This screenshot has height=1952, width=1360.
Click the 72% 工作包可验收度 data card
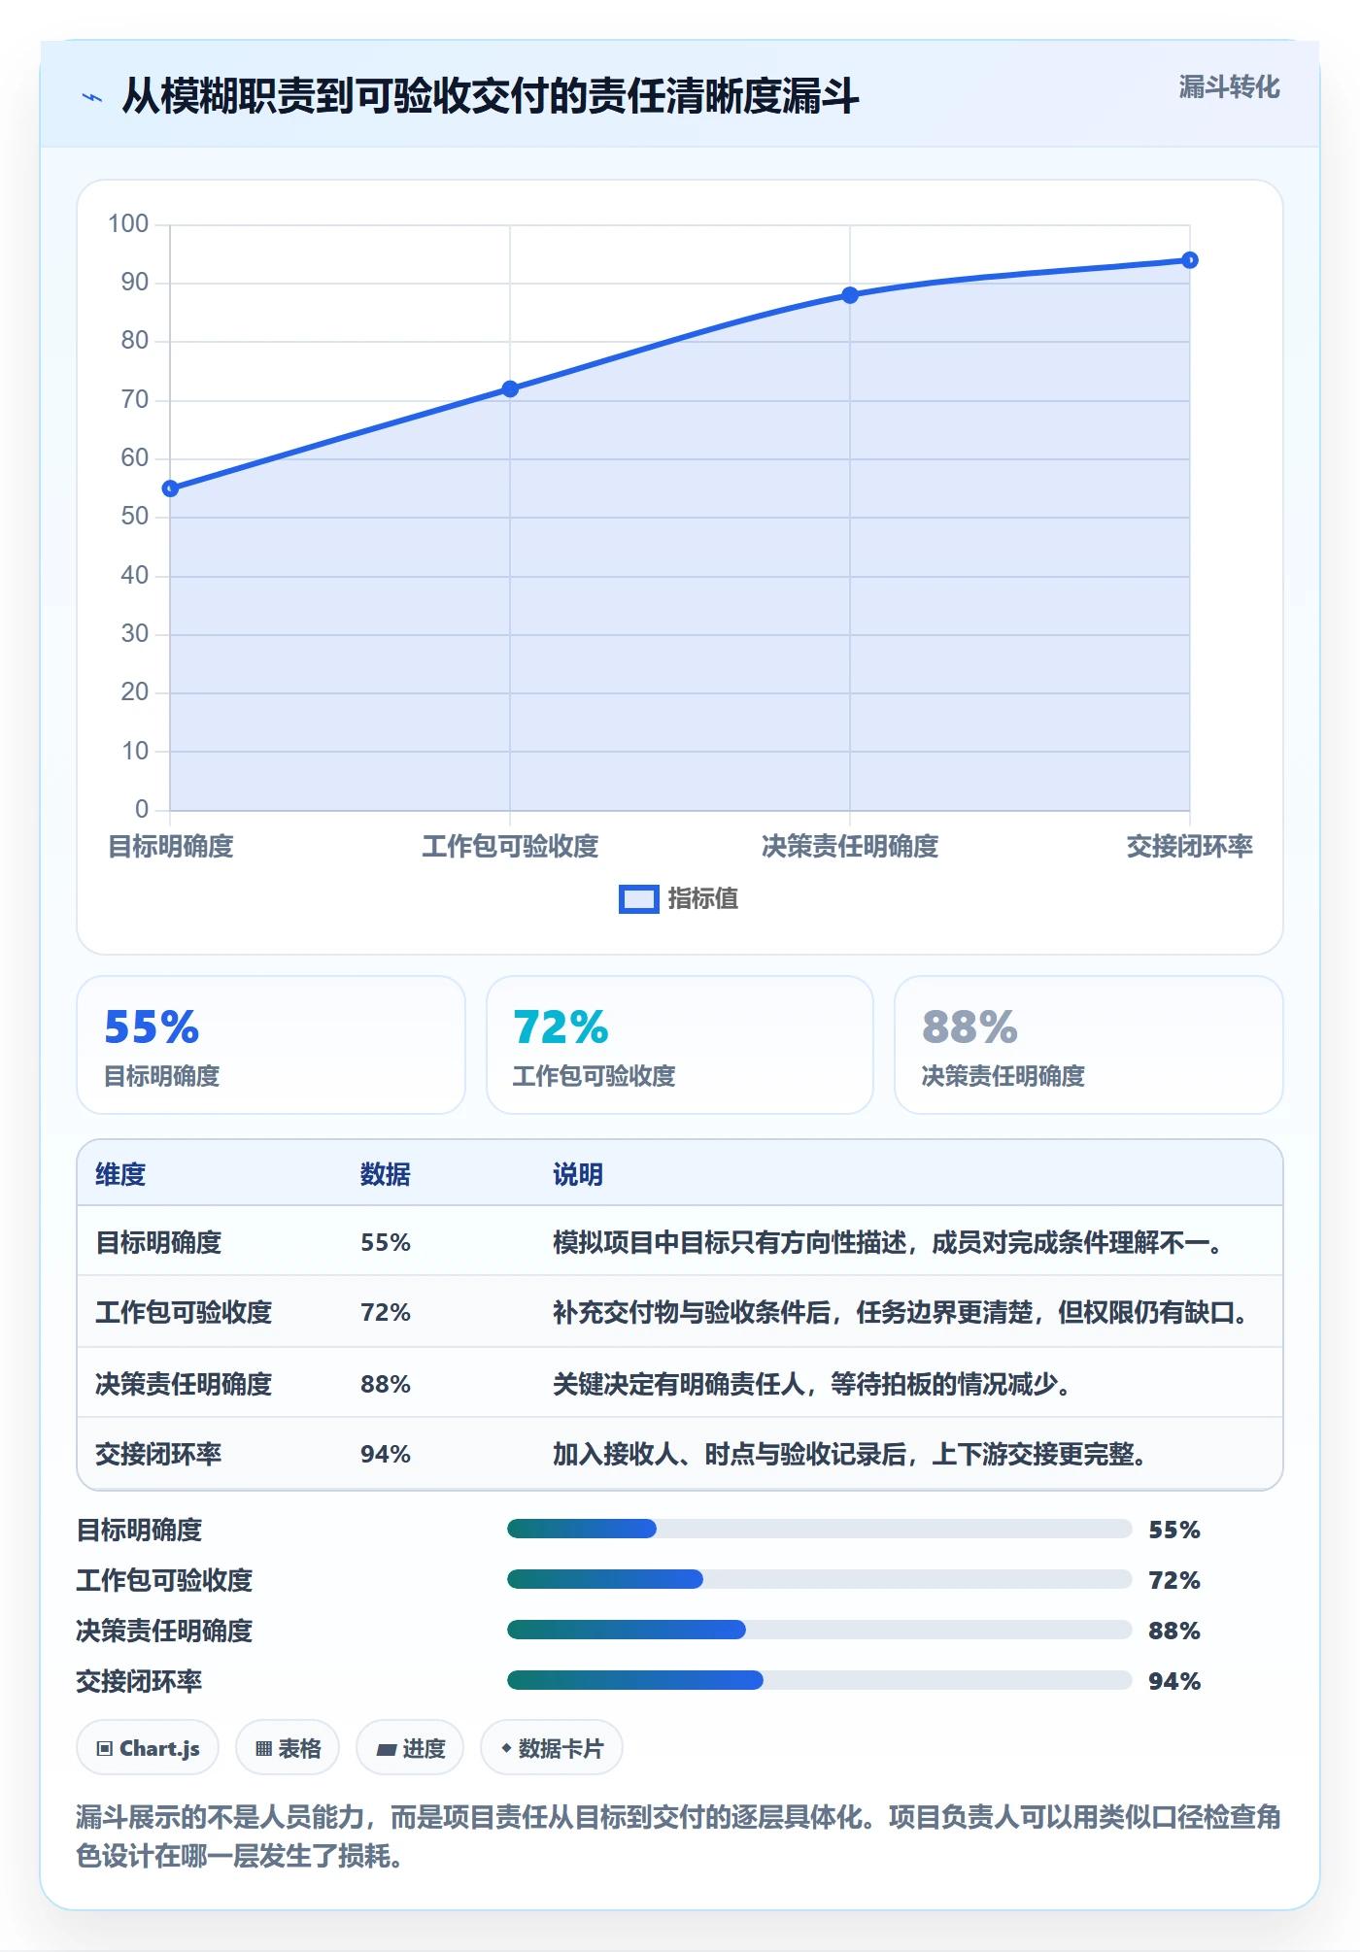click(680, 1045)
